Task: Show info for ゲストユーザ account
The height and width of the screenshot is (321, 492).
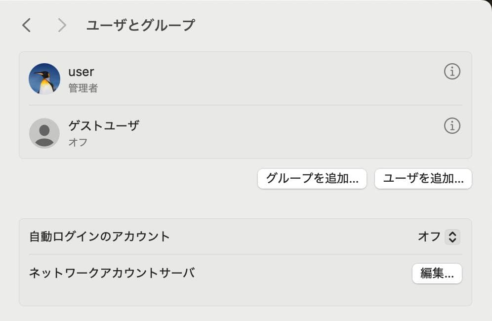Action: (452, 126)
